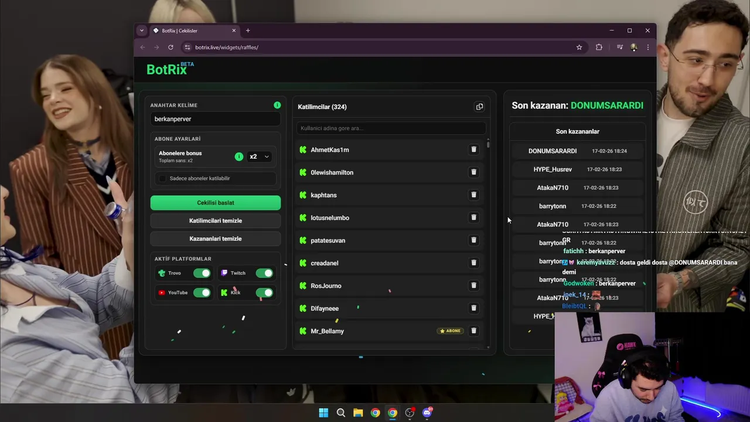Close the BotRix tab
This screenshot has width=750, height=422.
(234, 30)
